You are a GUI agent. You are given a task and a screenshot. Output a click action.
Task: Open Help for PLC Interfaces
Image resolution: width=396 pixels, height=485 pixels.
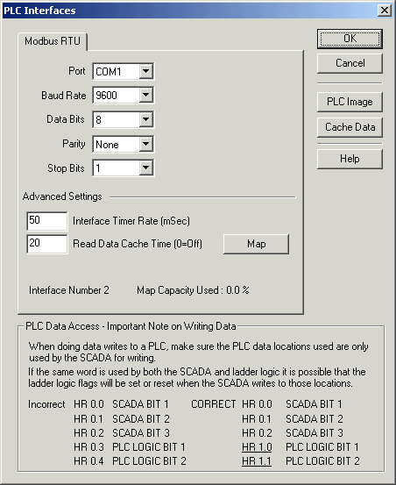350,159
